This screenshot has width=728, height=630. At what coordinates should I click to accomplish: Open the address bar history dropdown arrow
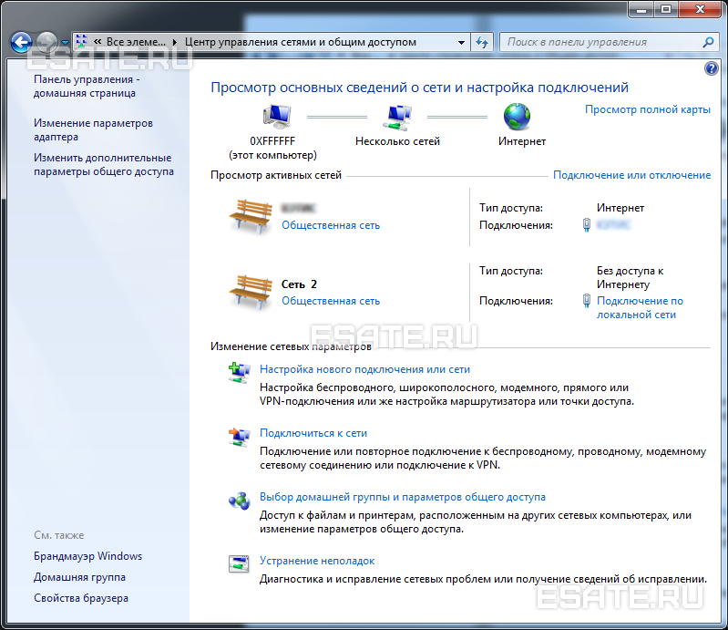click(459, 42)
